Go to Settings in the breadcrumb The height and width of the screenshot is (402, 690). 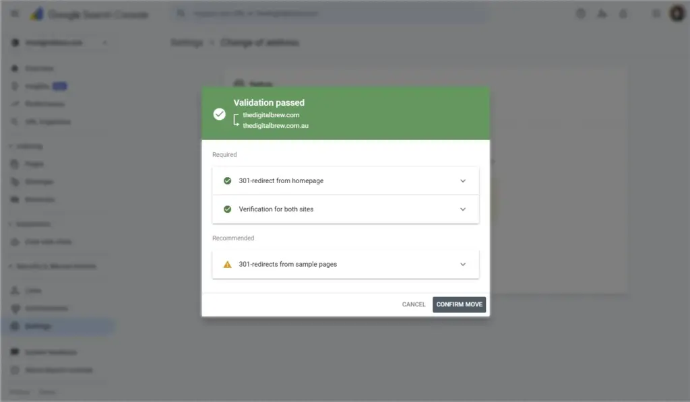pyautogui.click(x=187, y=42)
